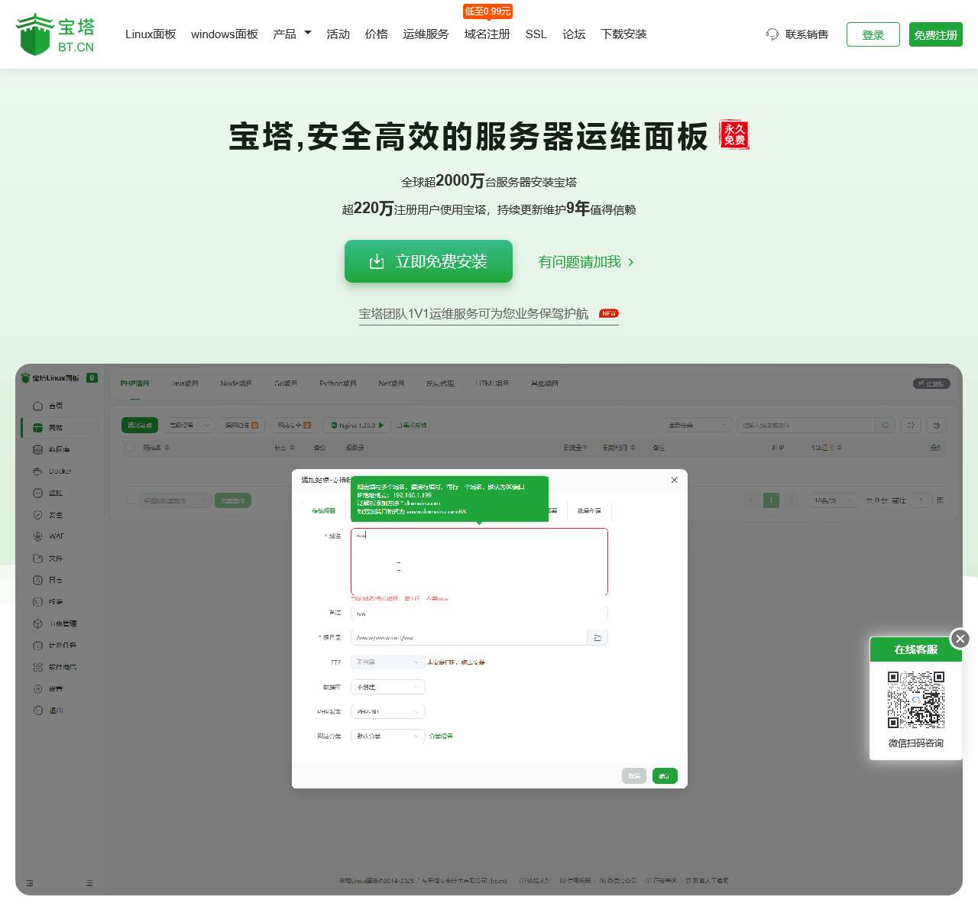Screen dimensions: 978x913
Task: Click the folder browse icon in root directory field
Action: pos(597,637)
